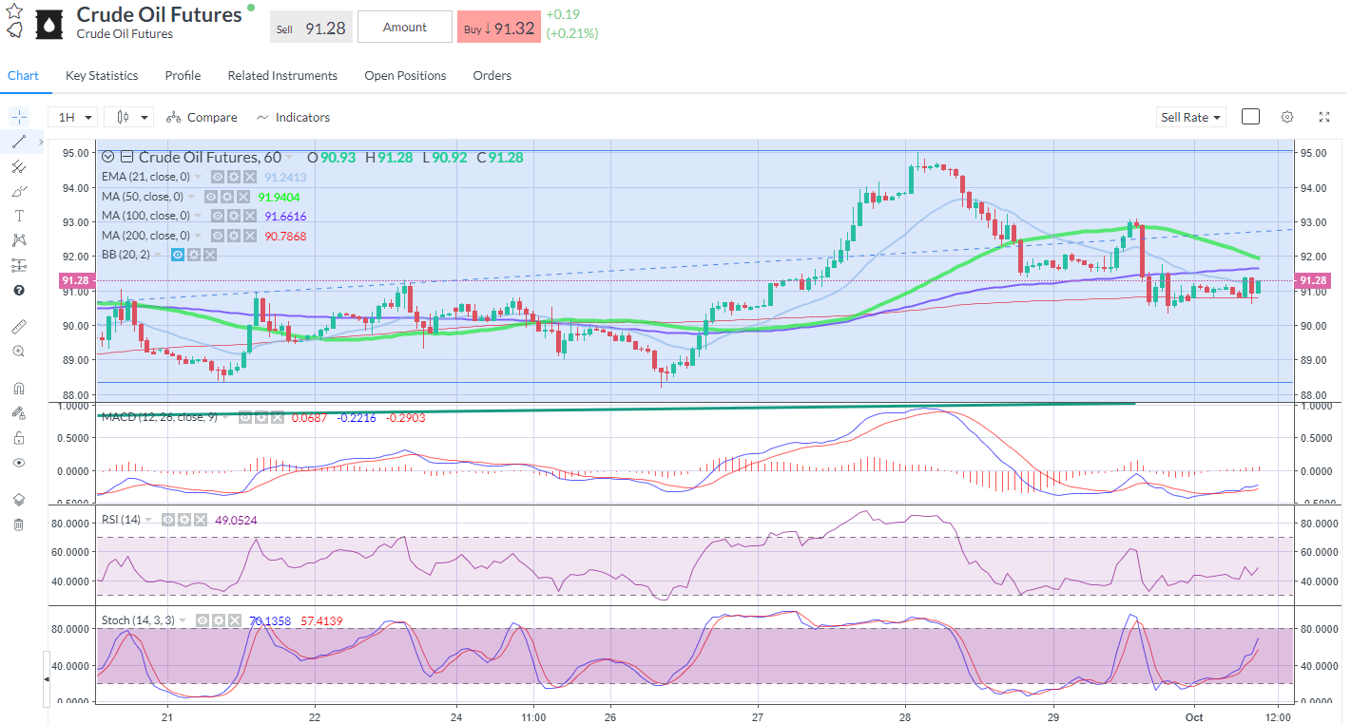Select the Trend Line drawing tool
Image resolution: width=1351 pixels, height=724 pixels.
[x=18, y=141]
